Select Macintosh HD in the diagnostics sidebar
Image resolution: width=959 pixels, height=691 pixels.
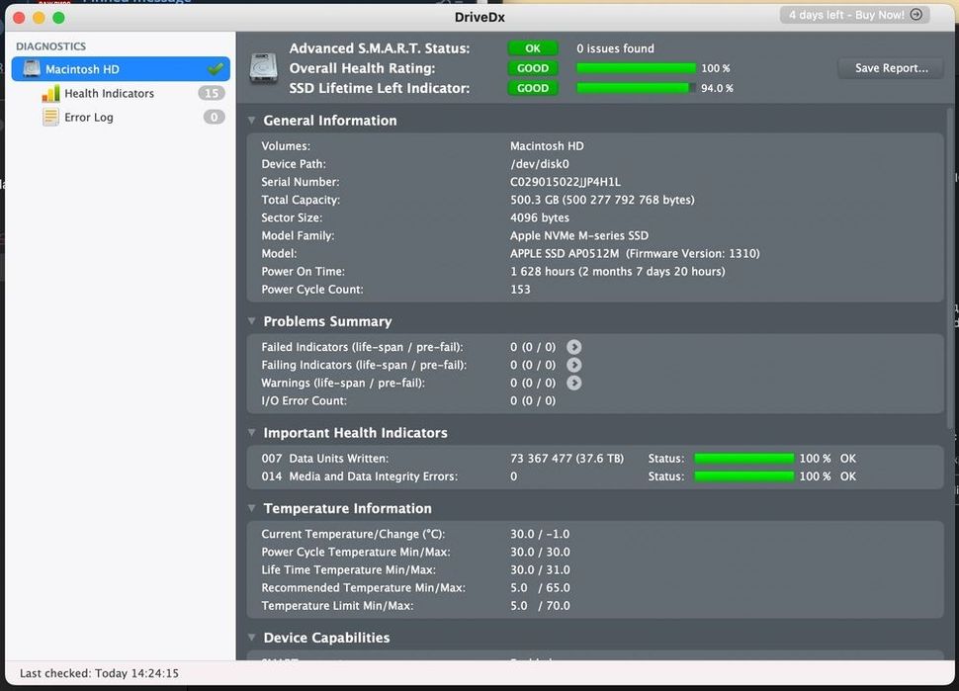(121, 69)
